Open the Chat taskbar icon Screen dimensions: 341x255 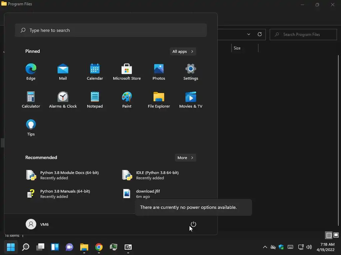[70, 247]
